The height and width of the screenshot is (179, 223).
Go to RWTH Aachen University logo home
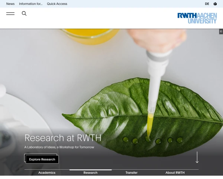click(197, 18)
